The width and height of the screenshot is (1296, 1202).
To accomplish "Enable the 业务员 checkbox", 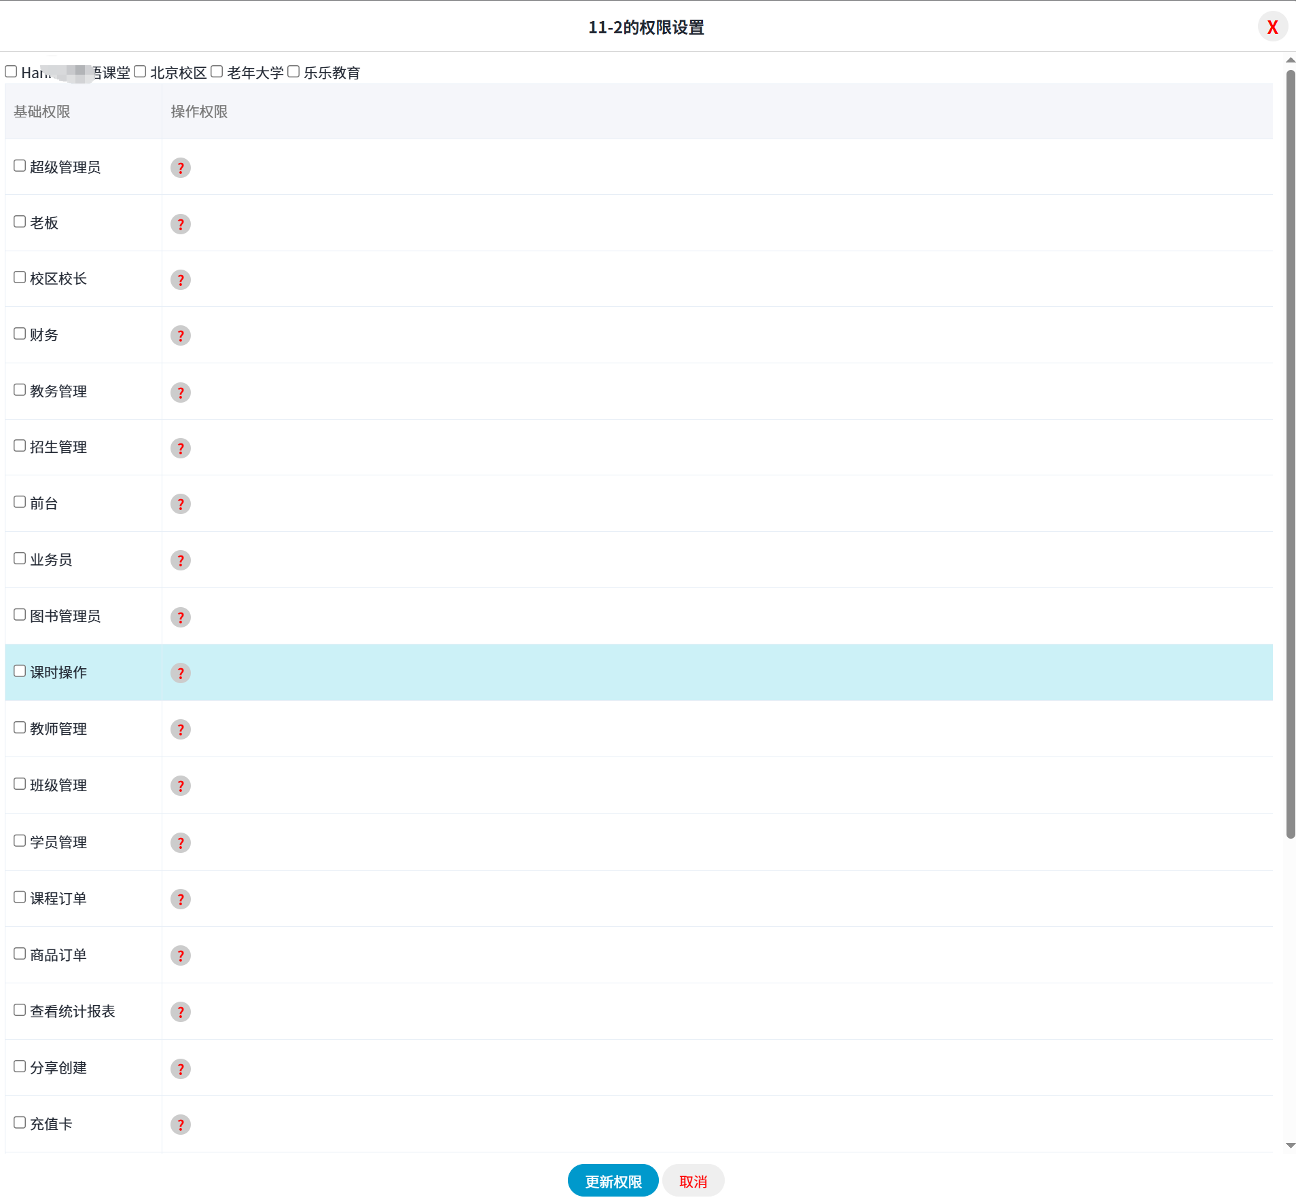I will tap(20, 558).
